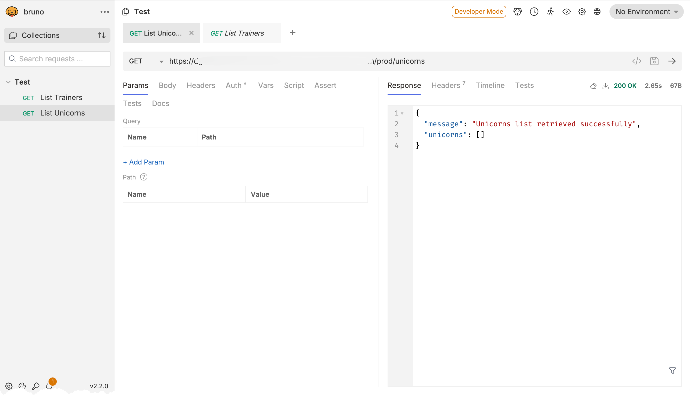This screenshot has width=690, height=395.
Task: Open the Timeline tab
Action: (490, 85)
